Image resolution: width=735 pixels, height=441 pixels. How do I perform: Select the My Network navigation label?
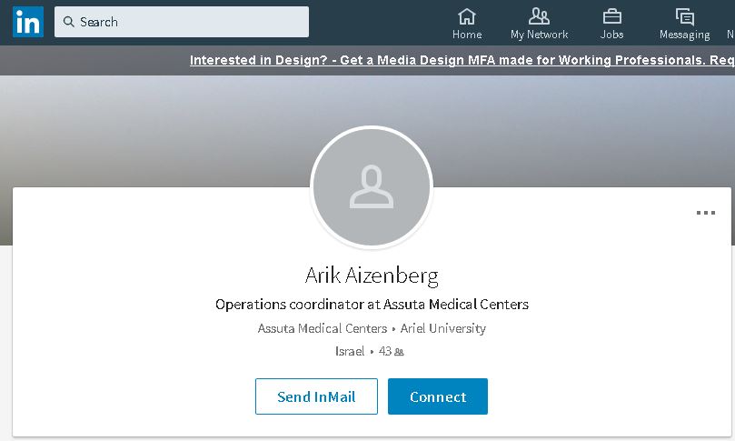coord(539,35)
